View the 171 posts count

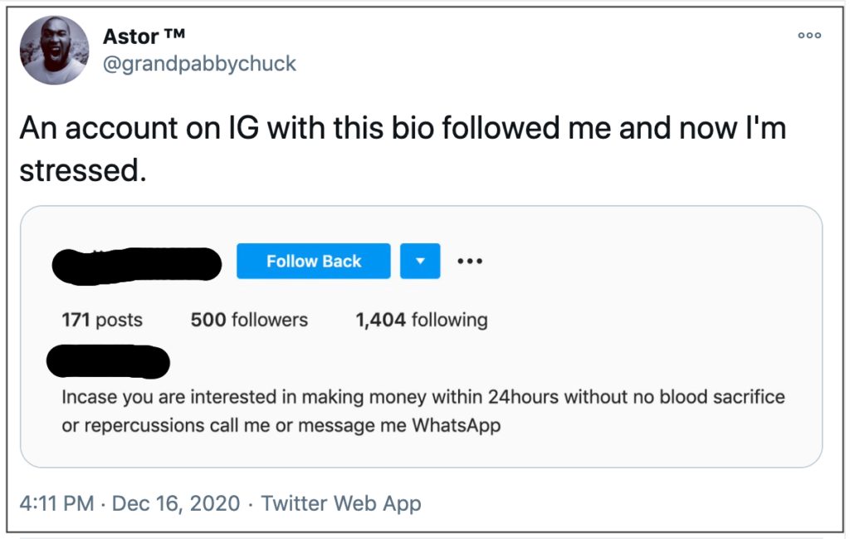(102, 320)
